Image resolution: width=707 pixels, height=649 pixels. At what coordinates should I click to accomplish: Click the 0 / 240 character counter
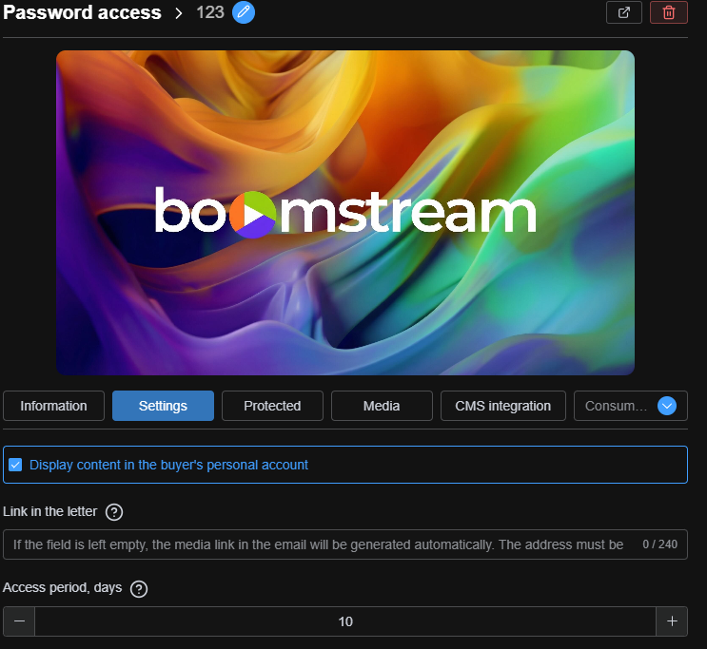(659, 544)
